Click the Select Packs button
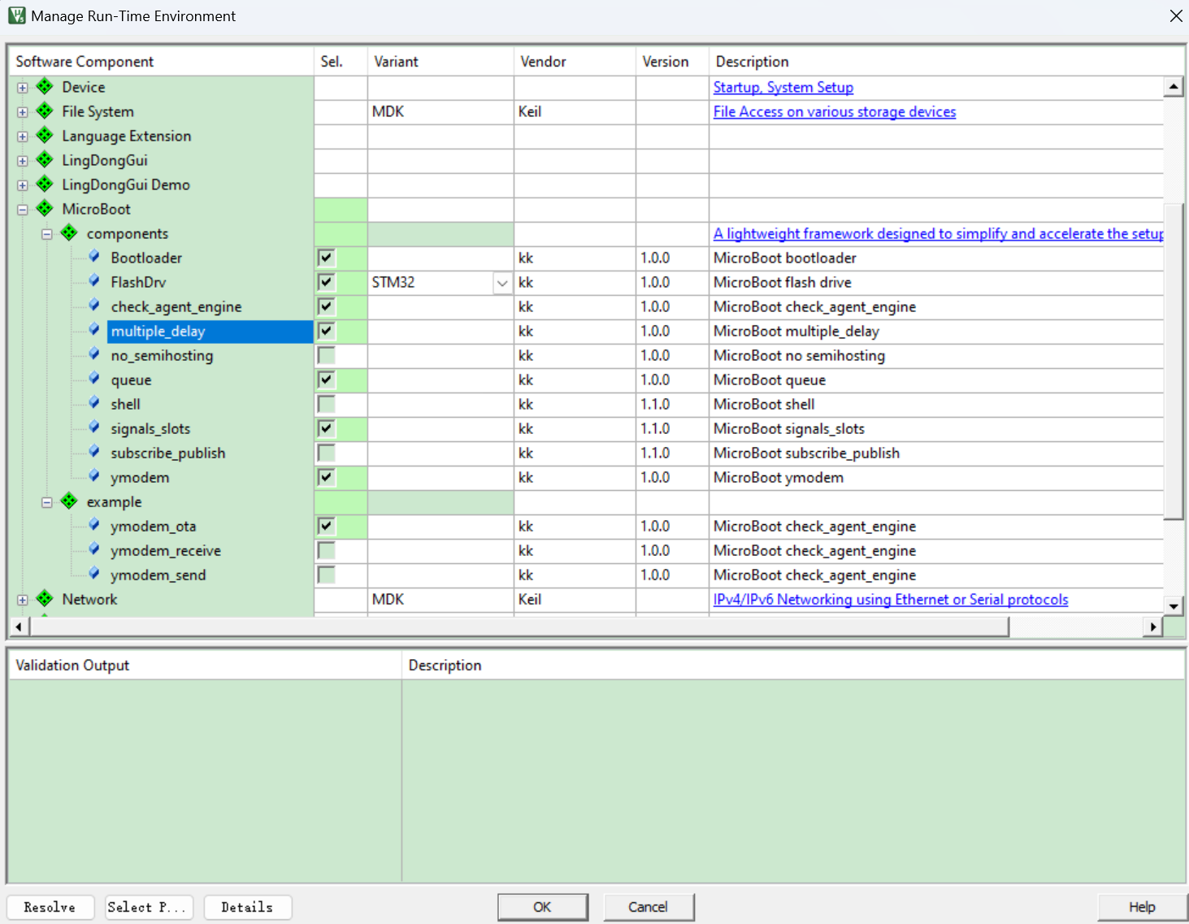 coord(150,907)
